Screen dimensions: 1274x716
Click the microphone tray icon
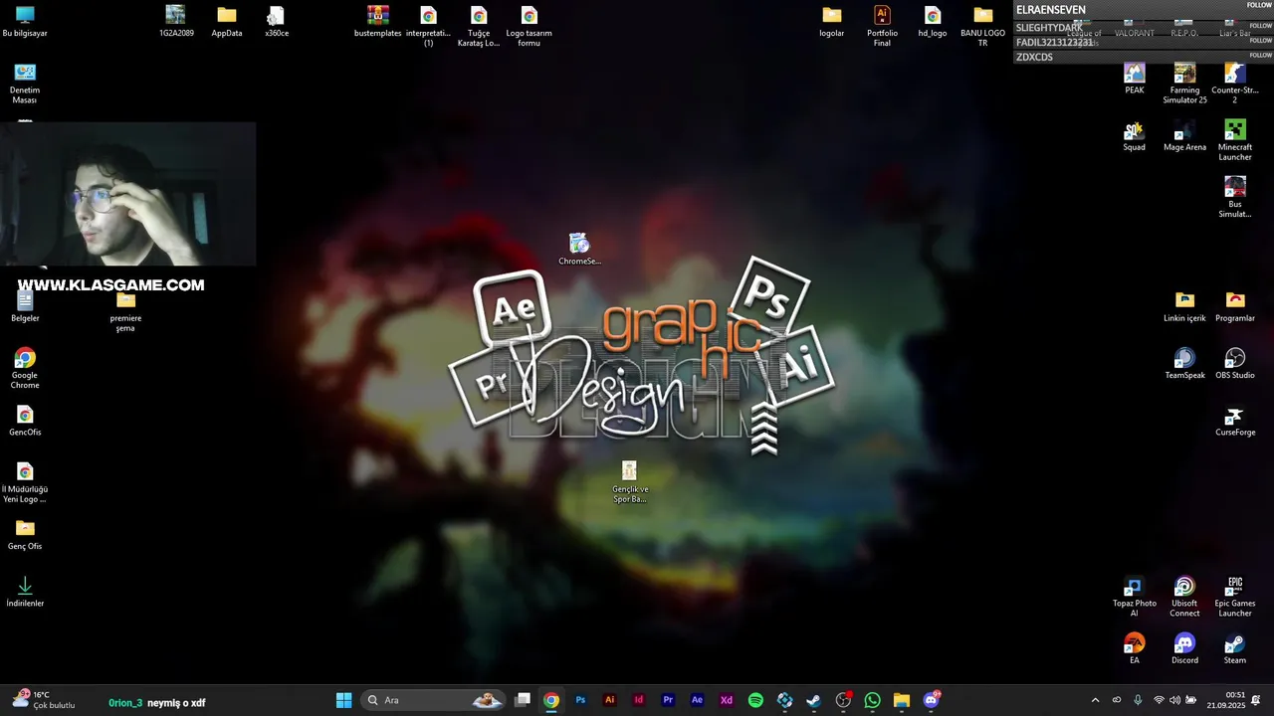point(1138,700)
